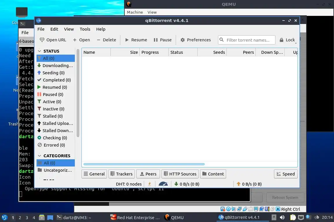Viewport: 334px width, 222px height.
Task: Click the connection status flame icon
Action: coord(150,184)
